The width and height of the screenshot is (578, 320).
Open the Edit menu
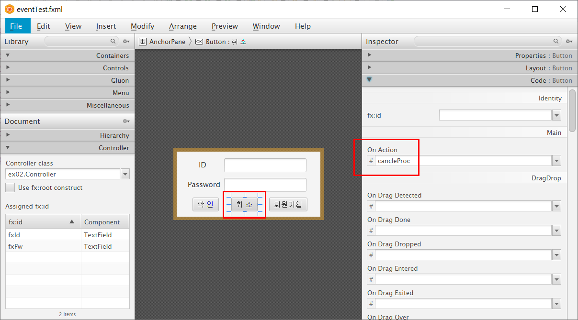[43, 26]
